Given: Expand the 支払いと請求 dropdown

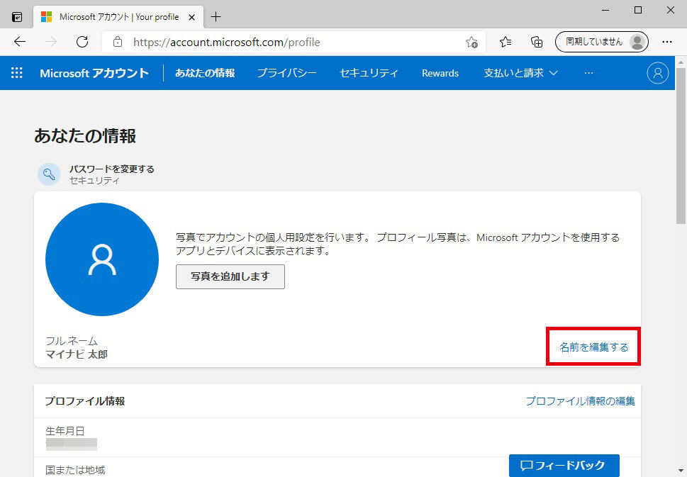Looking at the screenshot, I should (520, 73).
